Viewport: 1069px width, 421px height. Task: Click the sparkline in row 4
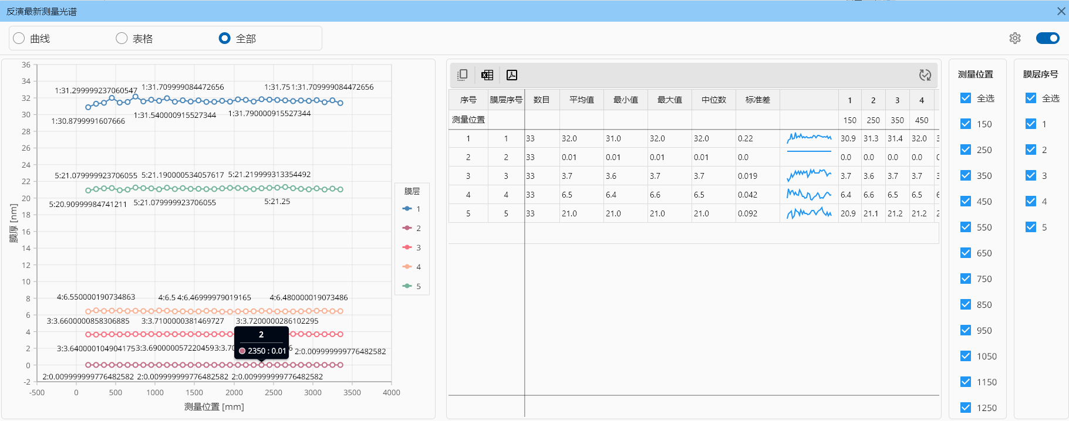809,195
